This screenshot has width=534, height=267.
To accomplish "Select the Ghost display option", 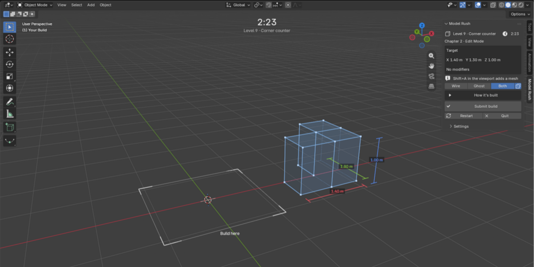I will 479,86.
